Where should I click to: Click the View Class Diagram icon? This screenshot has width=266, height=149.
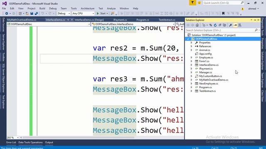point(240,25)
